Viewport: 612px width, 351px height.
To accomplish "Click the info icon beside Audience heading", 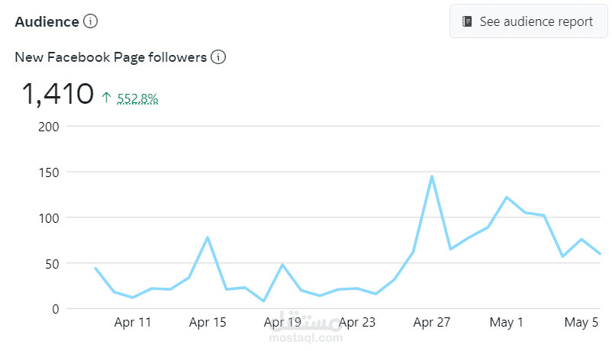I will pos(90,21).
